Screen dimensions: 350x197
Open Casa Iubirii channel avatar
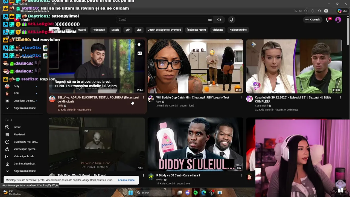pos(249,99)
